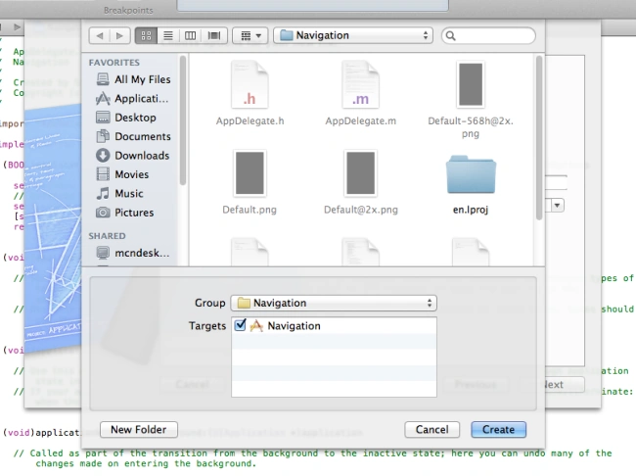Viewport: 636px width, 476px height.
Task: Switch to column view mode
Action: point(190,35)
